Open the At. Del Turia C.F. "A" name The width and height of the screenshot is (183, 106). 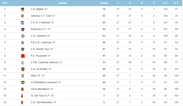[42, 96]
